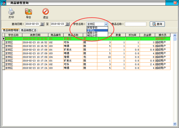Select 城南分校 in the dropdown list
The width and height of the screenshot is (179, 128).
coord(97,33)
